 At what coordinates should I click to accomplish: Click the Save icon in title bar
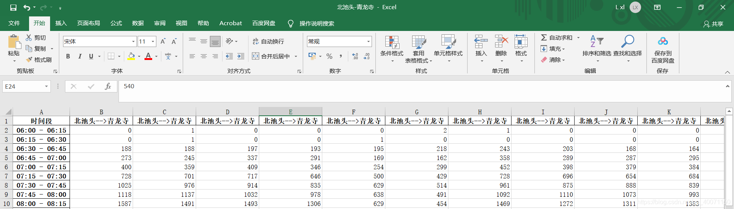coord(13,7)
